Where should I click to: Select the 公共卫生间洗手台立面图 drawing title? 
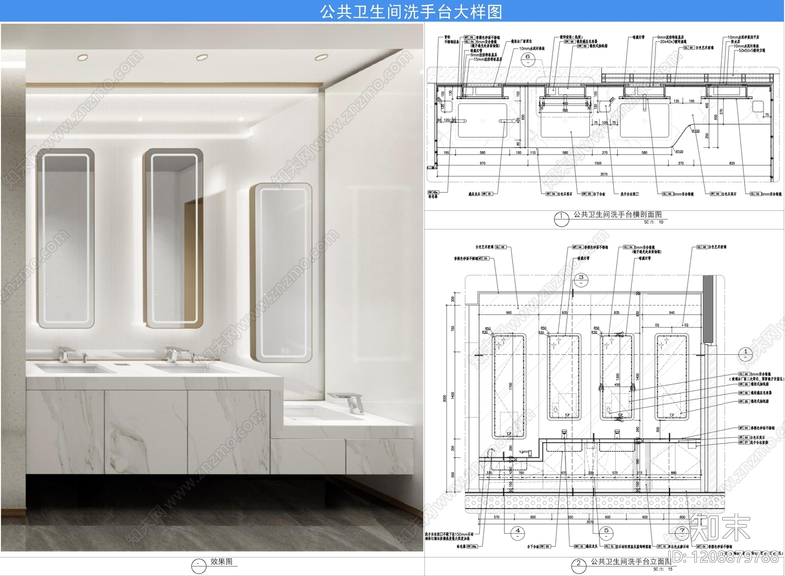coord(630,561)
